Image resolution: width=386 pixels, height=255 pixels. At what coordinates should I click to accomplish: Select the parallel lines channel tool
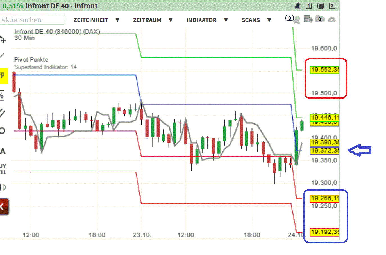click(2, 113)
